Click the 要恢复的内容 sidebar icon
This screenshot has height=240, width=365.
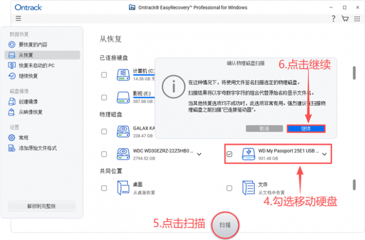pyautogui.click(x=12, y=45)
